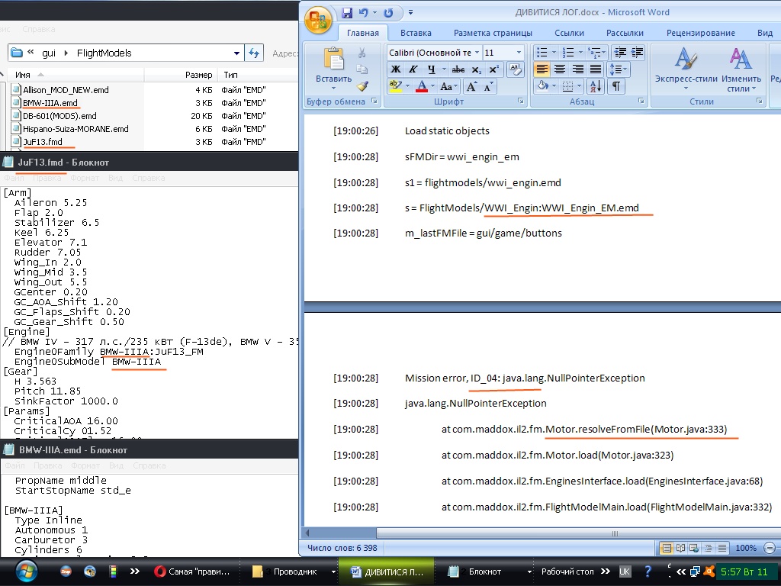
Task: Toggle Bold (Ж) formatting
Action: (395, 69)
